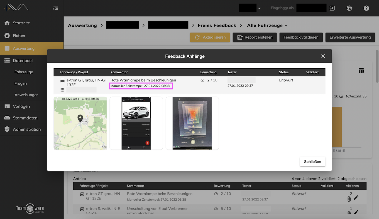This screenshot has width=379, height=219.
Task: Open the top header account dropdown arrow
Action: tap(259, 8)
